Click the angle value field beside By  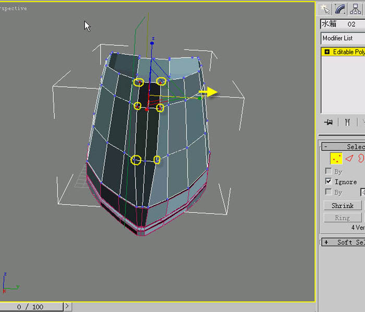coord(363,192)
